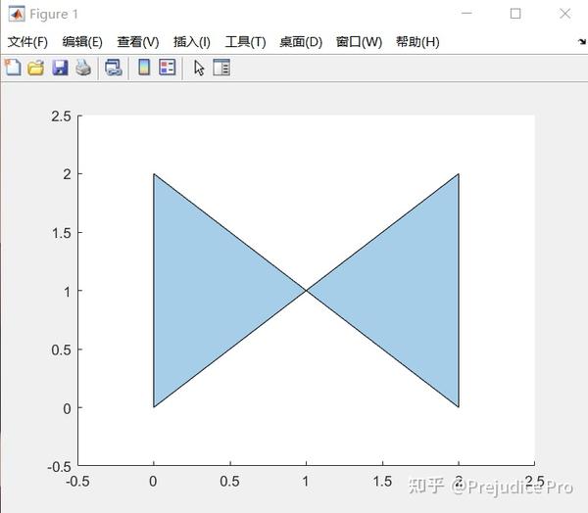Click the MATLAB logo in title bar
588x513 pixels.
pos(17,15)
